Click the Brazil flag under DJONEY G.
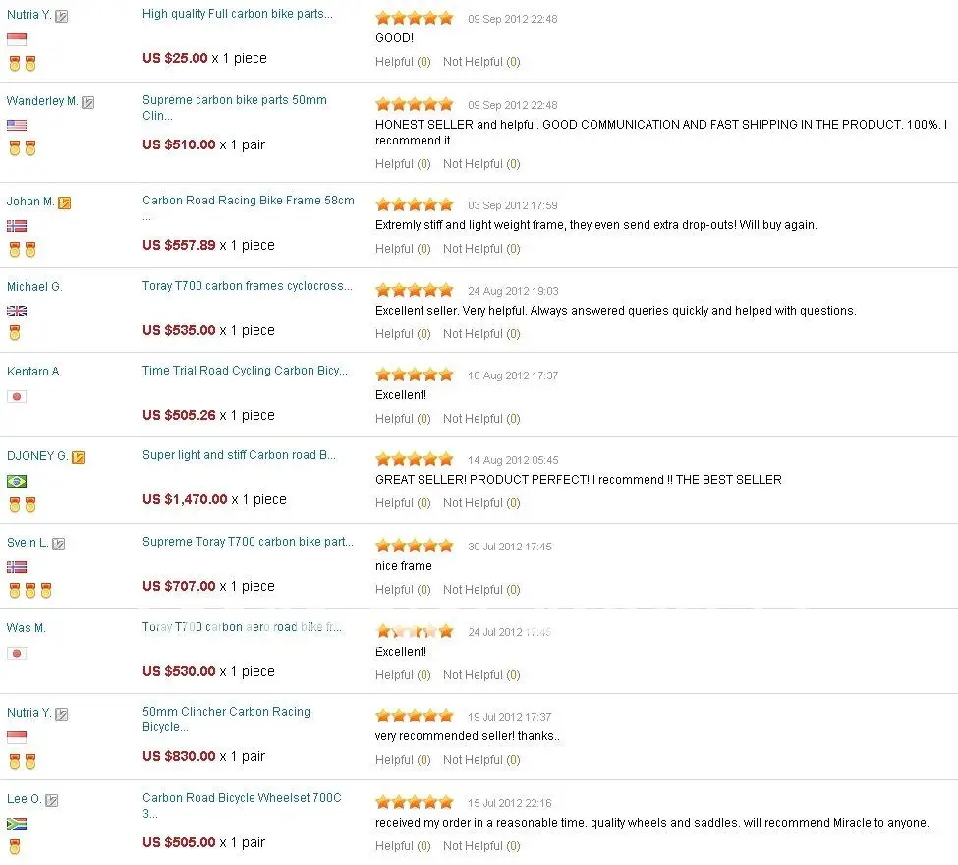This screenshot has height=865, width=958. pos(17,481)
